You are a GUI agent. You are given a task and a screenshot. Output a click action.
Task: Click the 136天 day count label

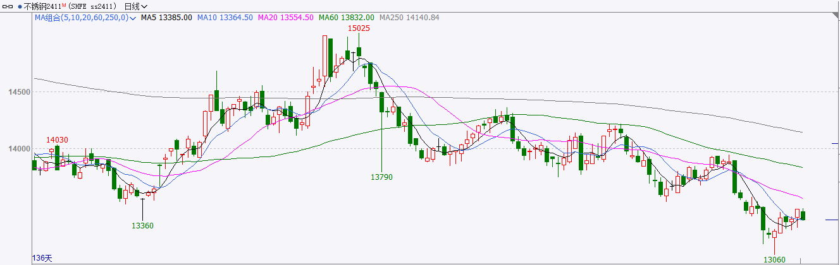[x=43, y=258]
